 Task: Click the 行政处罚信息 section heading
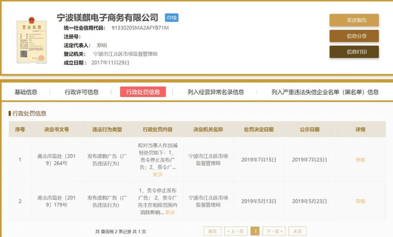29,113
